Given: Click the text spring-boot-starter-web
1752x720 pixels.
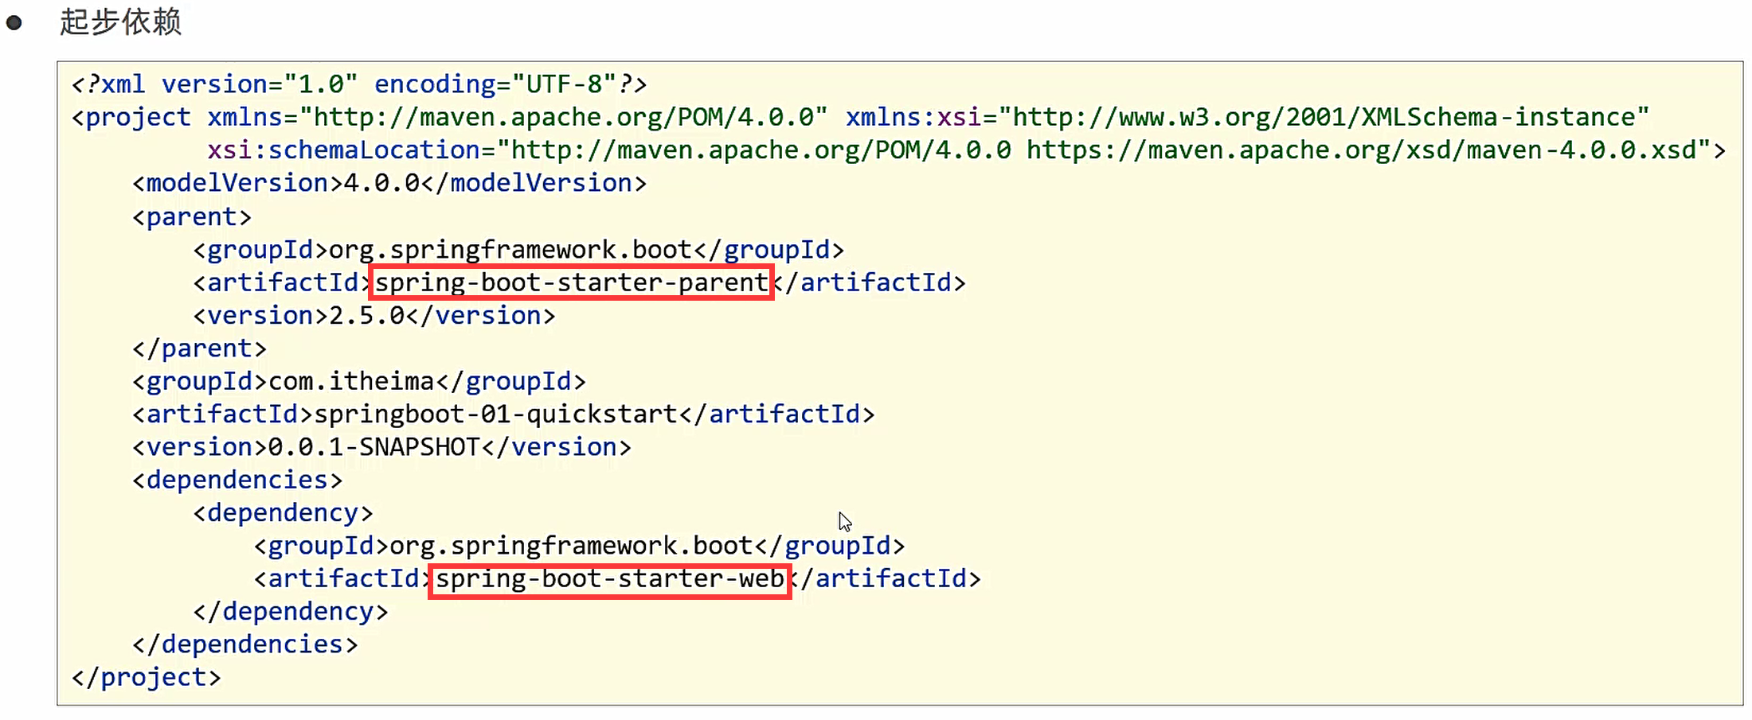Looking at the screenshot, I should [x=610, y=579].
